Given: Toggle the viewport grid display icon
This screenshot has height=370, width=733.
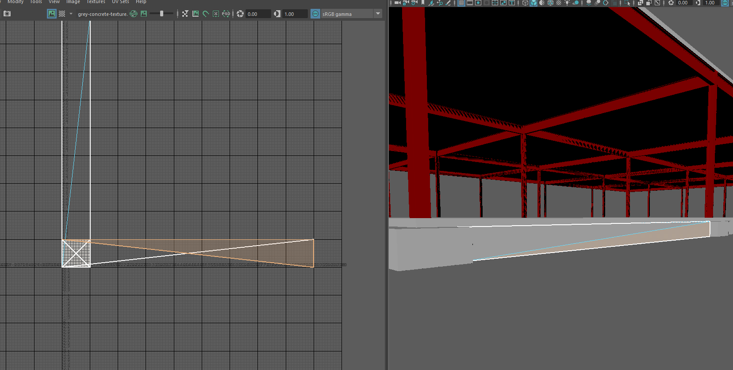Looking at the screenshot, I should pyautogui.click(x=461, y=3).
